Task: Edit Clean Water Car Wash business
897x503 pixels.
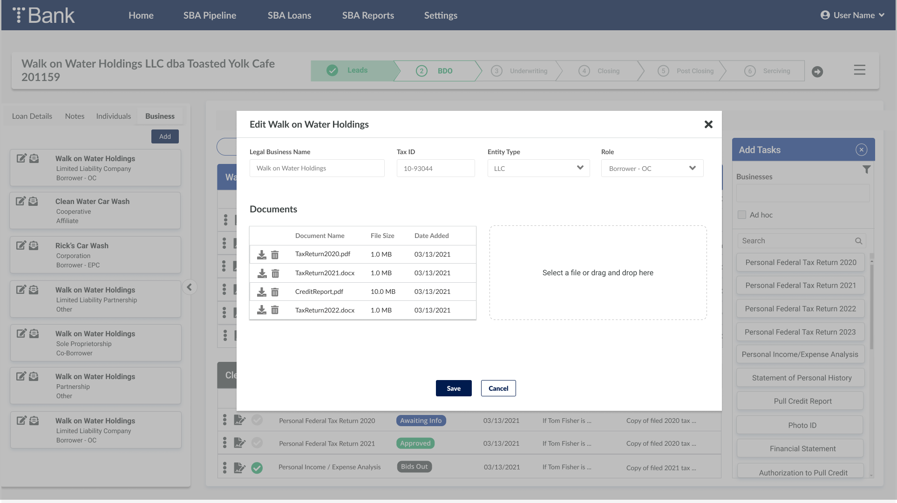Action: click(x=20, y=201)
